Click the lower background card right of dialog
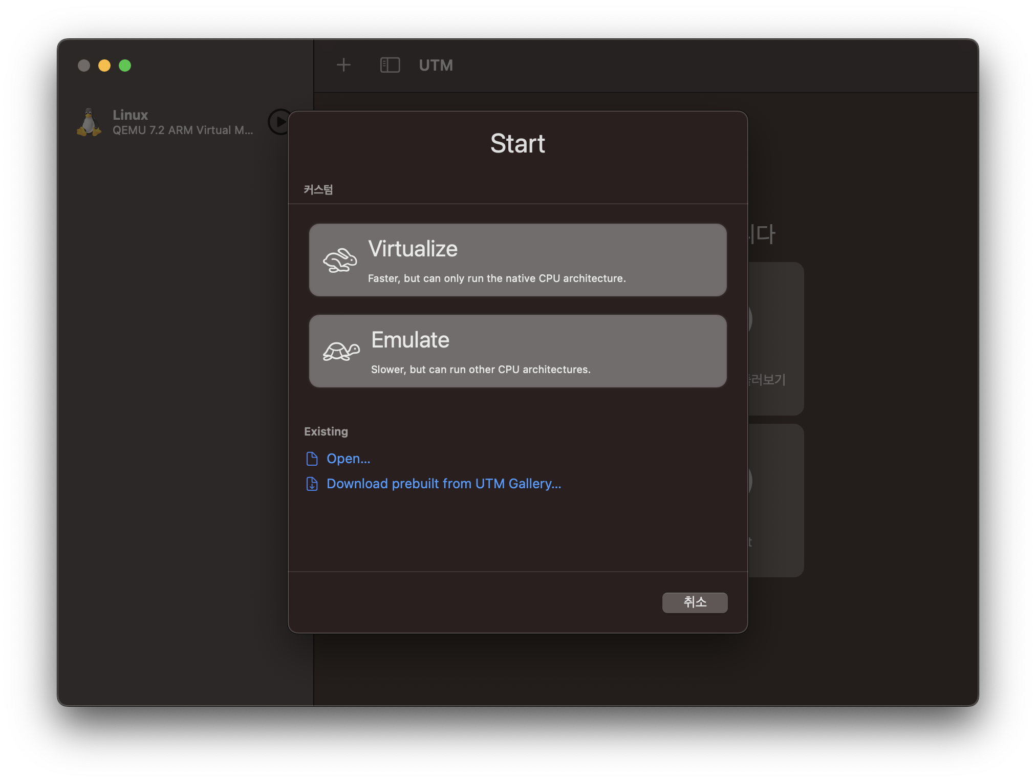The width and height of the screenshot is (1036, 782). (x=775, y=500)
